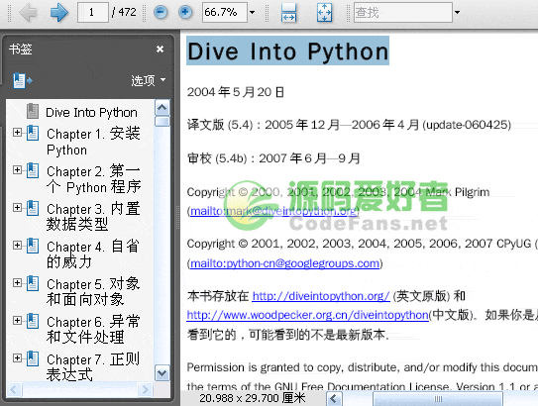The width and height of the screenshot is (538, 406).
Task: Expand Chapter 7 正则表达式 node
Action: click(17, 358)
